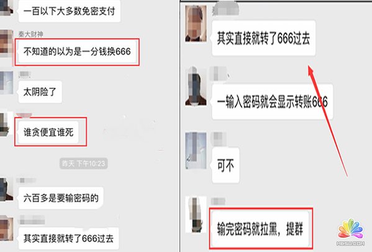Open left-panel message 其实直接就转了666过去

[68, 238]
